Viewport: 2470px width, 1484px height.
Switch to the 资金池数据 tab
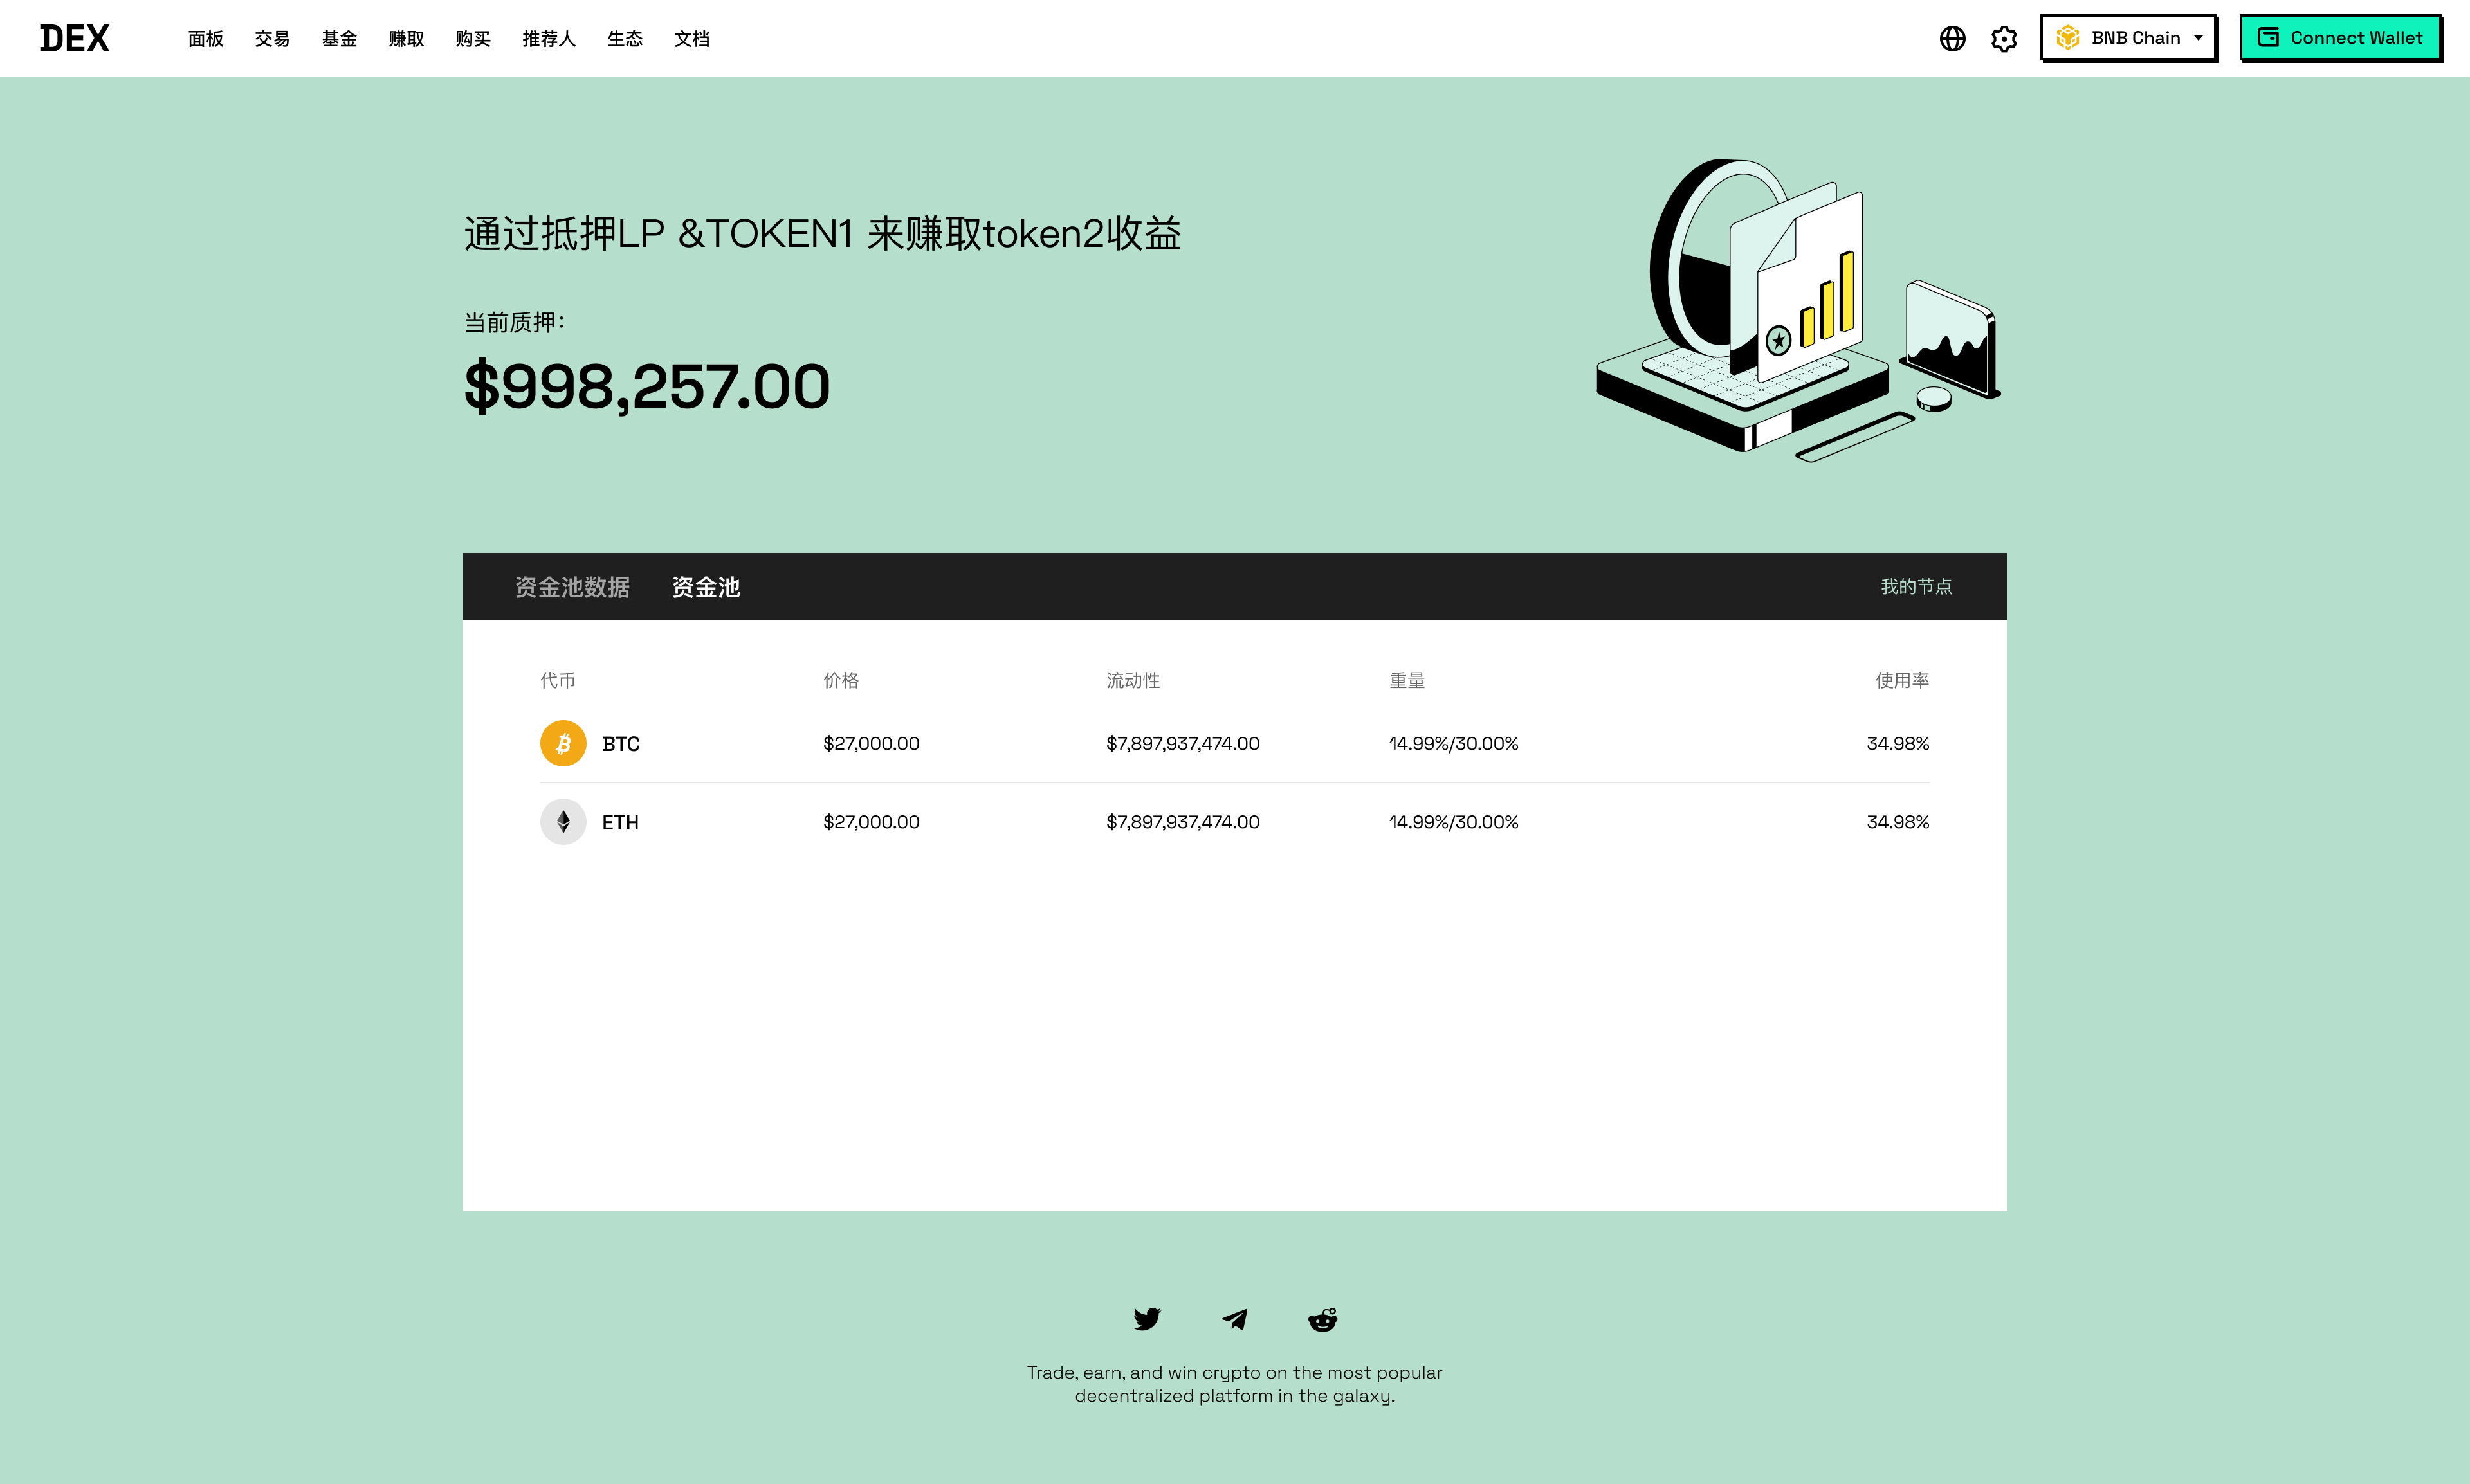coord(572,587)
